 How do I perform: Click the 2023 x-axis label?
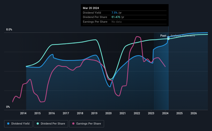(151, 113)
